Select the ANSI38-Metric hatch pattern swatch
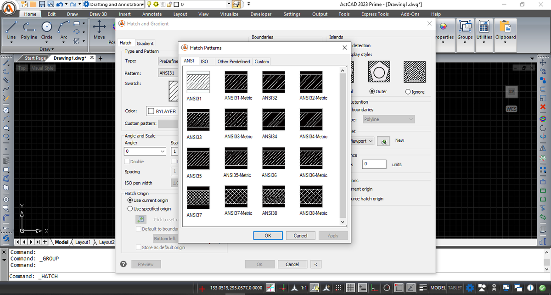This screenshot has height=295, width=551. [311, 197]
